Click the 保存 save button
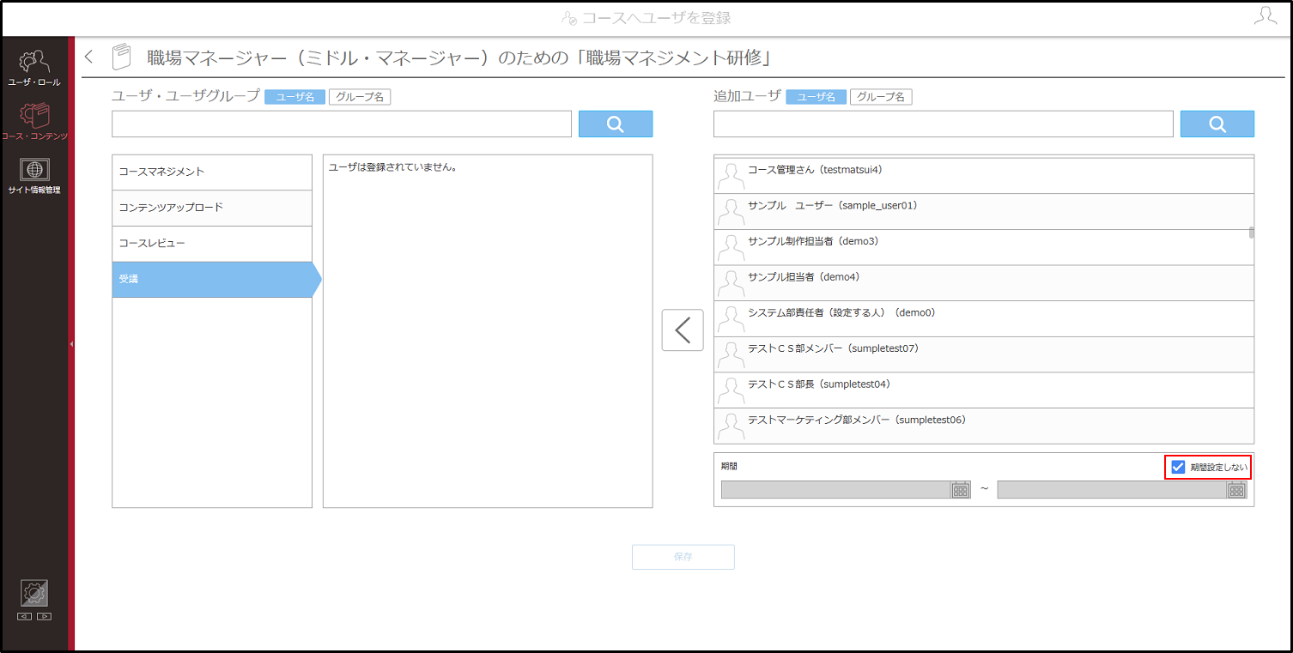This screenshot has width=1293, height=653. (x=683, y=557)
